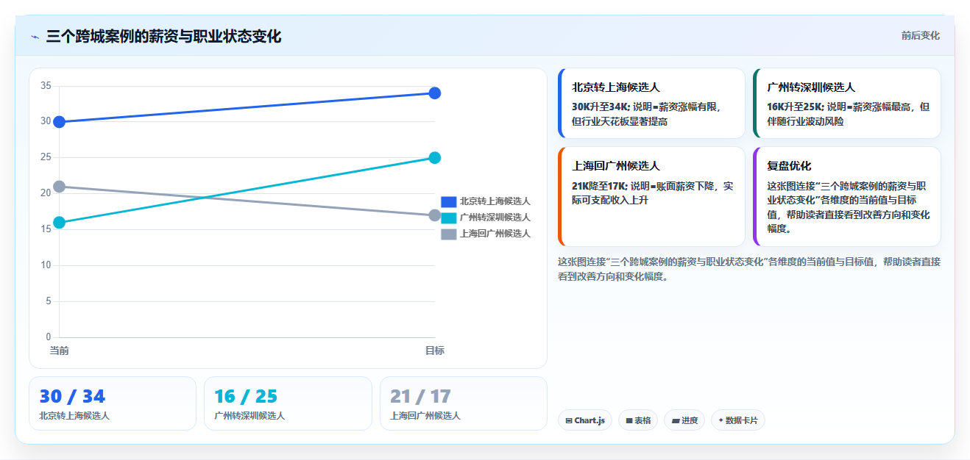Screen dimensions: 970x460
Task: Open the 30 / 34 stat card value
Action: coord(72,397)
